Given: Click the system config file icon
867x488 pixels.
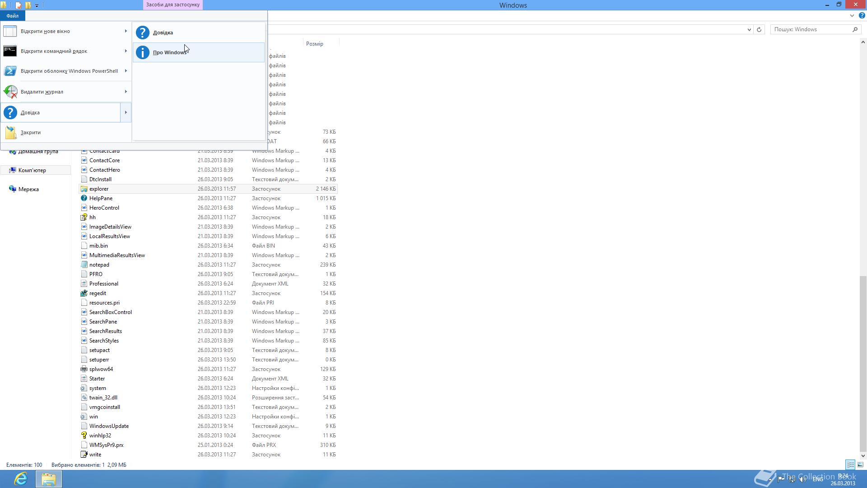Looking at the screenshot, I should pos(84,388).
